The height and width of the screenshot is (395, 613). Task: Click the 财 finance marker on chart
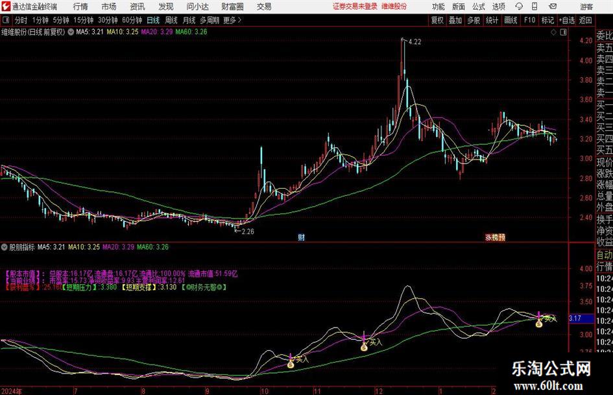point(301,237)
